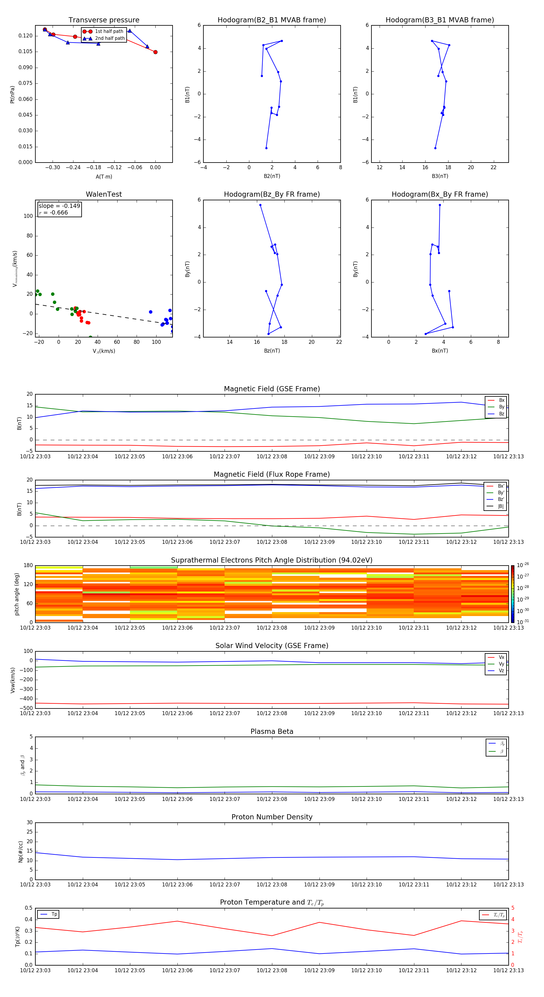Select the "Hodogram(B2_B1 MVAB frame)" title
This screenshot has height=997, width=544.
click(272, 20)
